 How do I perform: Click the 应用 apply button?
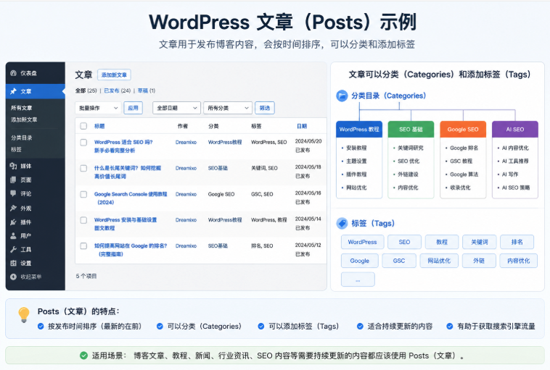point(133,108)
